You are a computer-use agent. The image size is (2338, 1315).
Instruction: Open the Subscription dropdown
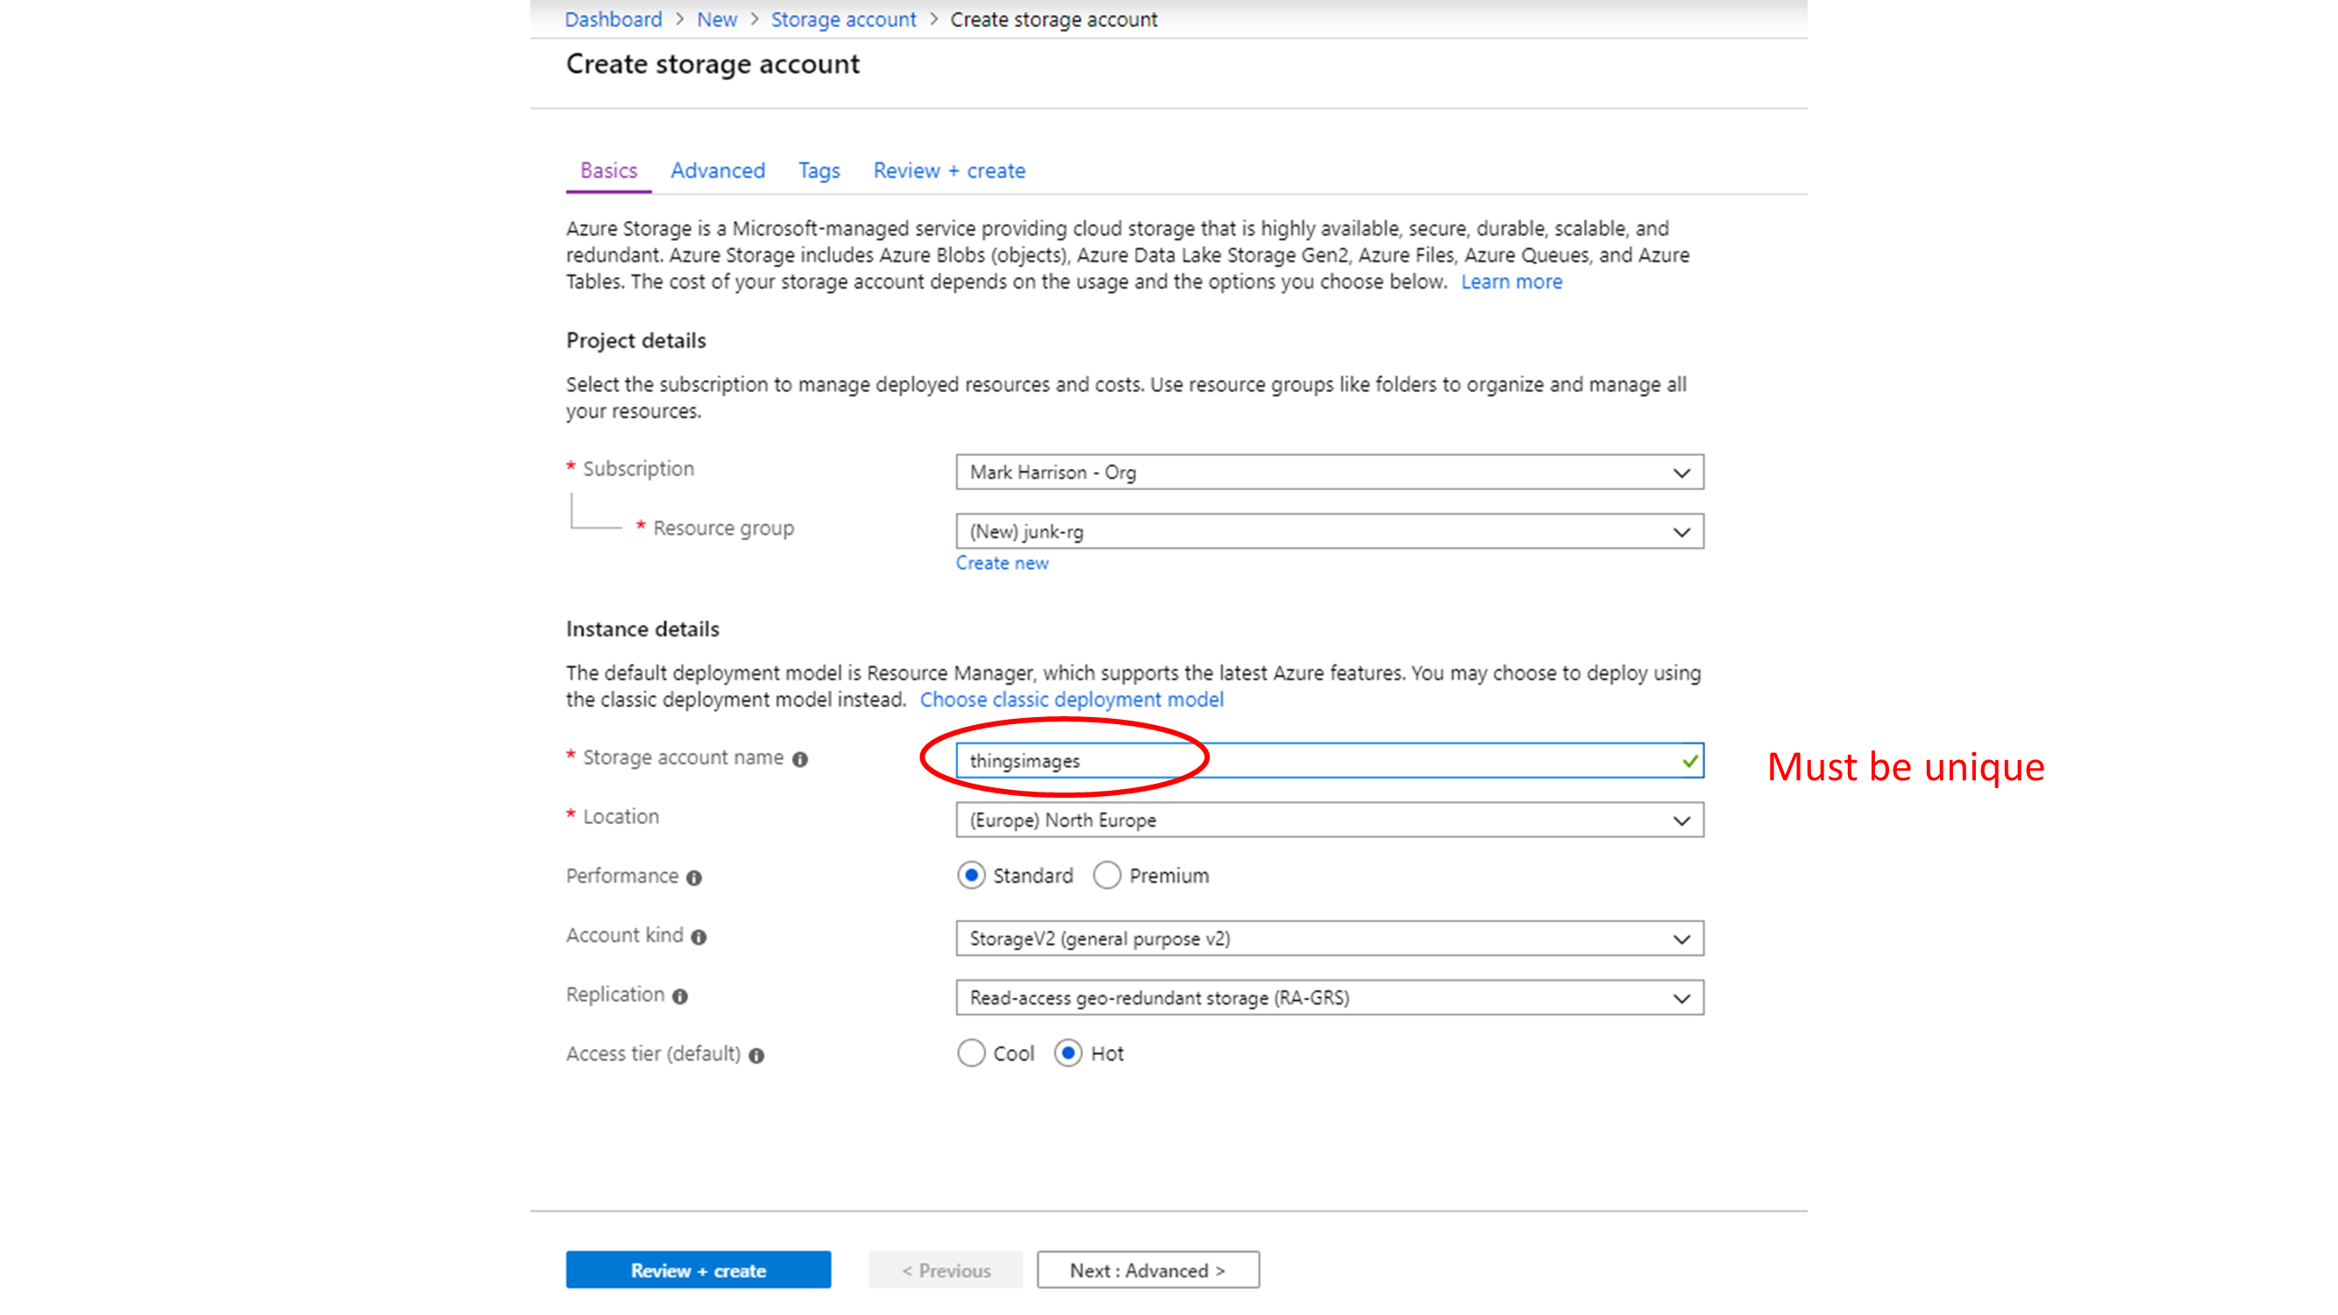tap(1329, 473)
